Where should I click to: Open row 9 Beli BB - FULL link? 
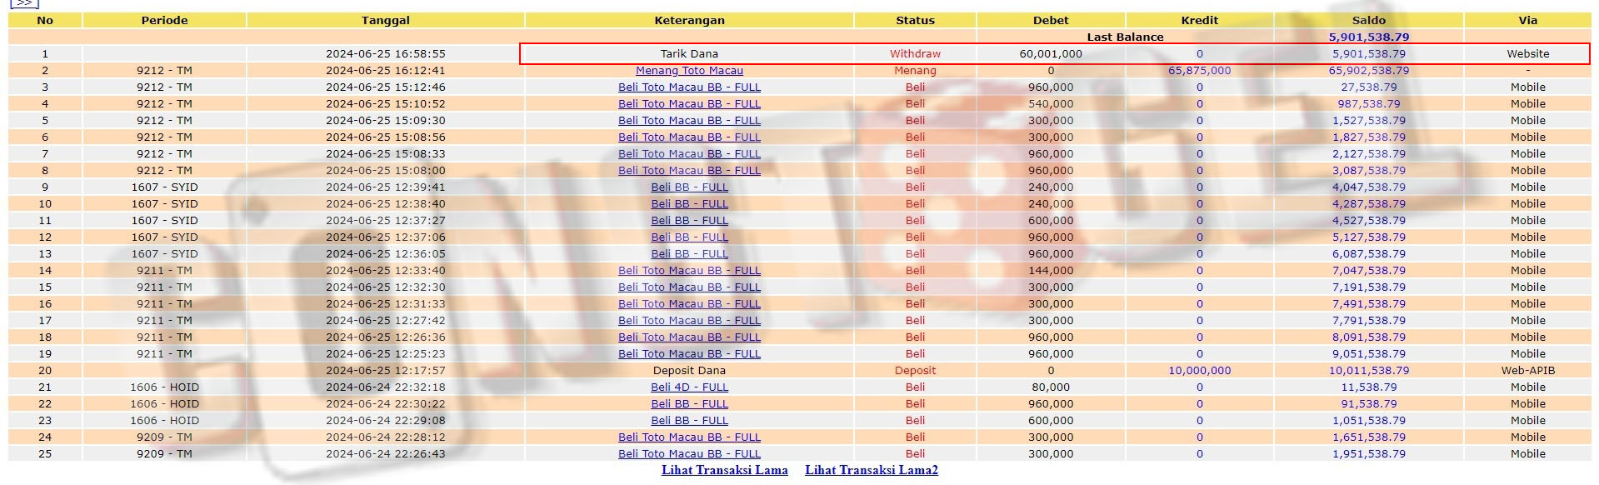[x=689, y=187]
